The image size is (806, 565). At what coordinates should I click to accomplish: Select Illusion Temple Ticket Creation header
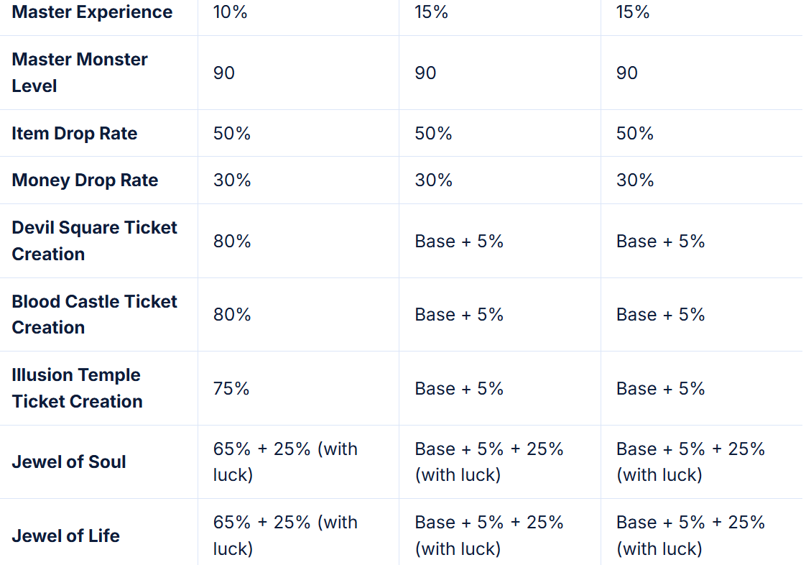(x=77, y=387)
